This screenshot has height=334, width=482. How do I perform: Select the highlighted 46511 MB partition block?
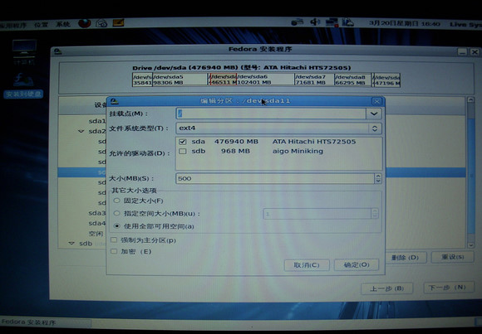pyautogui.click(x=224, y=80)
